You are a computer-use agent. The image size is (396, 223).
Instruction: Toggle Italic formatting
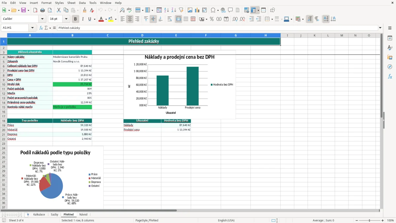coord(83,19)
